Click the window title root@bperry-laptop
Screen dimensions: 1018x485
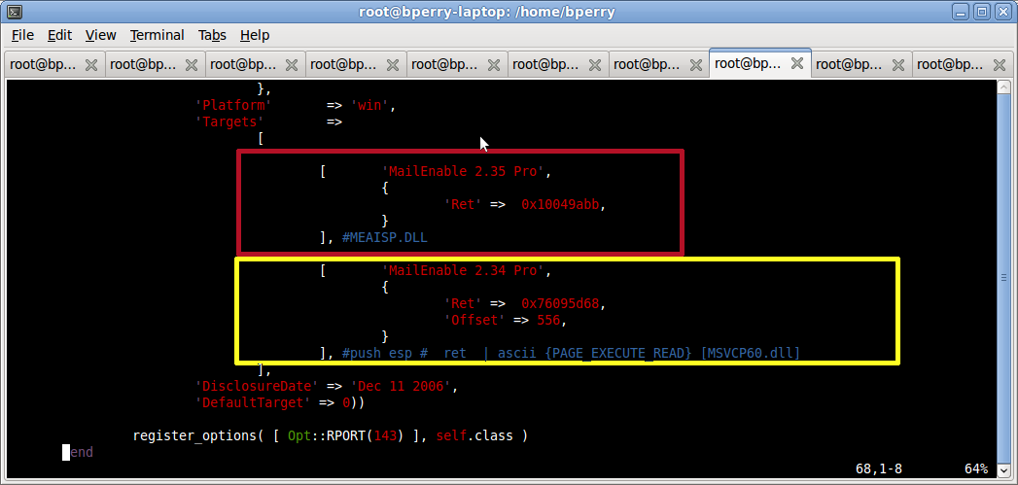pos(487,11)
